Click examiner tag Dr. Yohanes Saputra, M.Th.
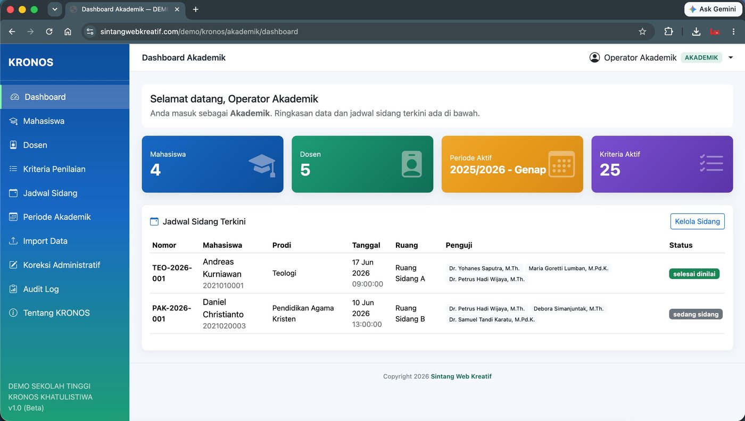Image resolution: width=745 pixels, height=421 pixels. (484, 268)
